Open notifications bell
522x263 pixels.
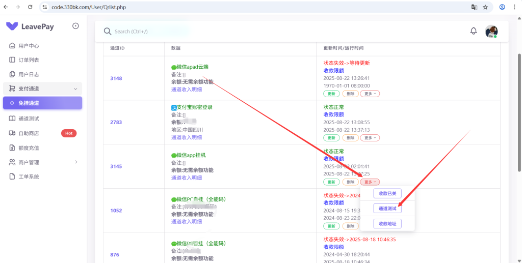(x=474, y=31)
